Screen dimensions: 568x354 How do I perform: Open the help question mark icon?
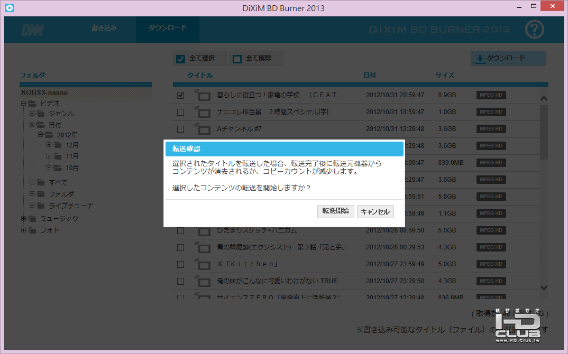(x=534, y=30)
